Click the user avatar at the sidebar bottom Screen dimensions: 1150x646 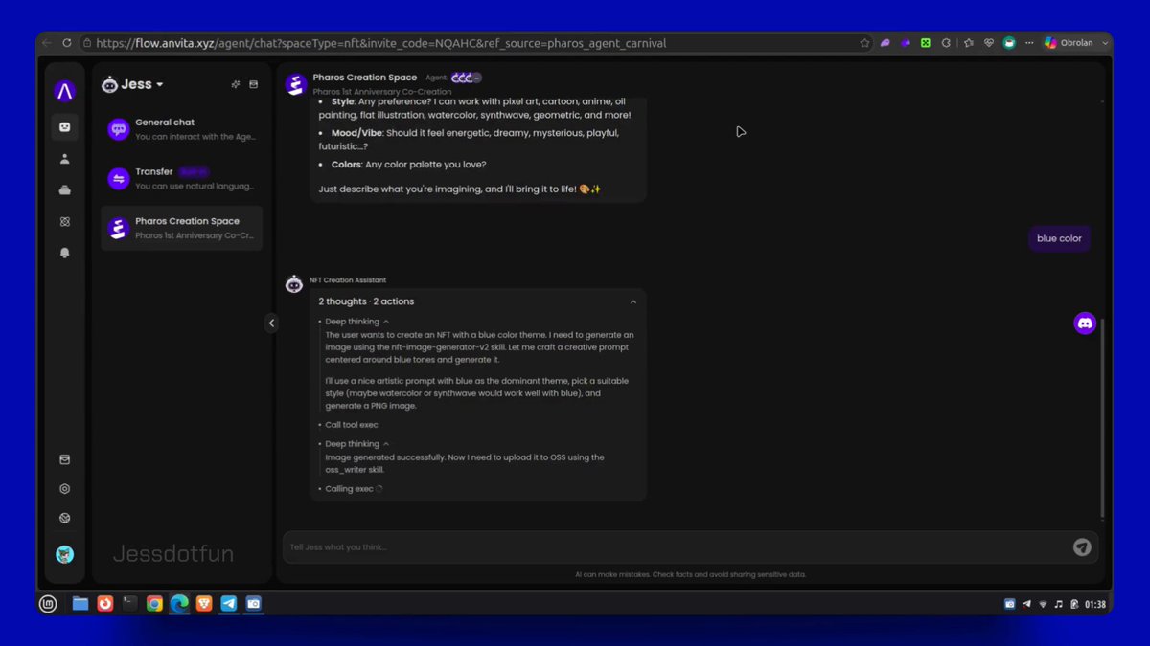[x=65, y=554]
